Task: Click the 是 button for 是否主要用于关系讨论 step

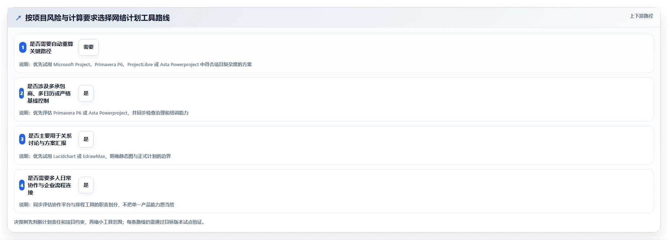Action: [x=86, y=139]
